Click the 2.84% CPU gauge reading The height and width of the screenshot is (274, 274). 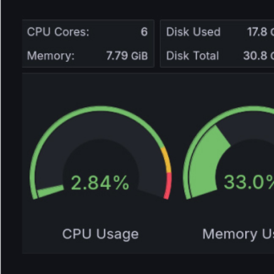coord(100,183)
